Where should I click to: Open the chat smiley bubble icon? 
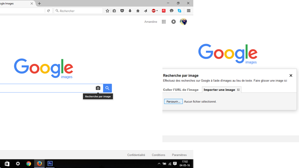[x=172, y=11]
